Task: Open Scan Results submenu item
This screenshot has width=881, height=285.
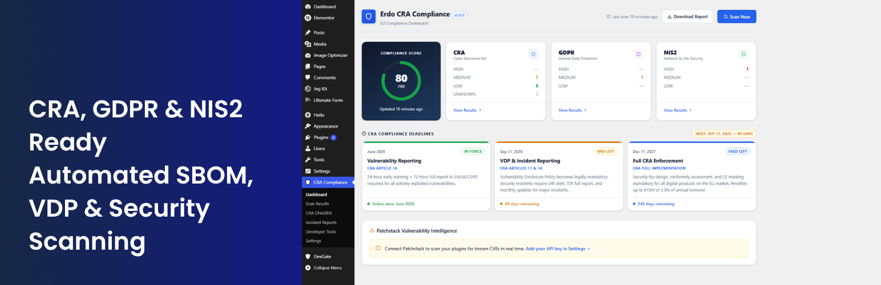Action: (x=317, y=203)
